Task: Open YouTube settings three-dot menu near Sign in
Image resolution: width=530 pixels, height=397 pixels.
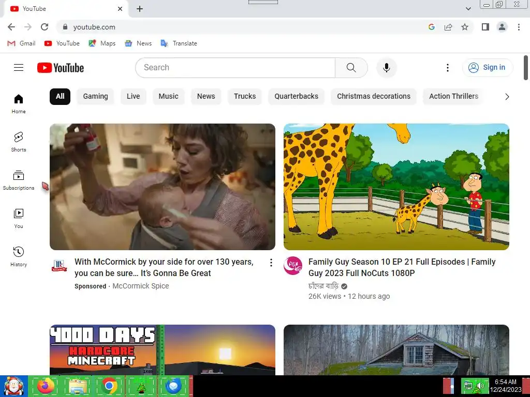Action: point(448,68)
